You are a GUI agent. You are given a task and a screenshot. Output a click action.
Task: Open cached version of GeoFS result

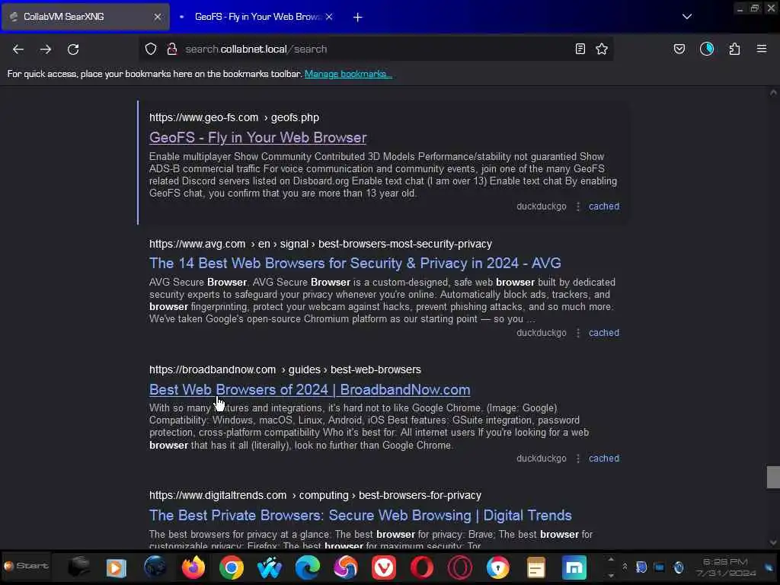(x=604, y=206)
